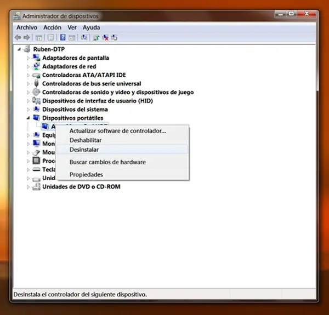Click the Administrador de dispositivos title bar icon

17,16
